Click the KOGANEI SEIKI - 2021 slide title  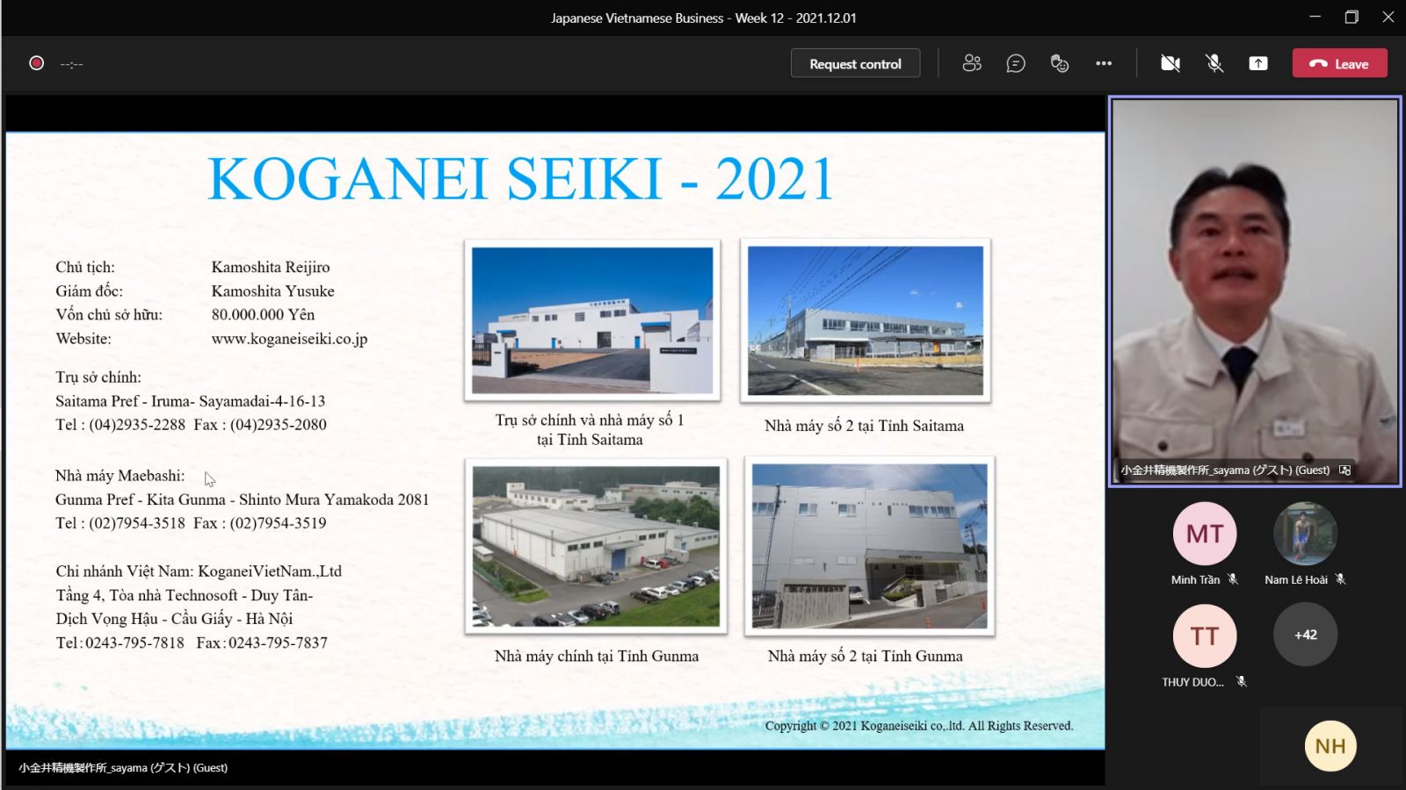click(520, 179)
